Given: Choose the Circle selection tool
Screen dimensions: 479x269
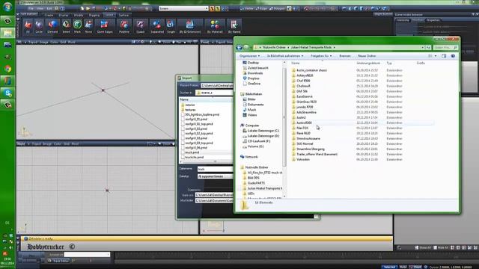Looking at the screenshot, I should click(x=39, y=26).
